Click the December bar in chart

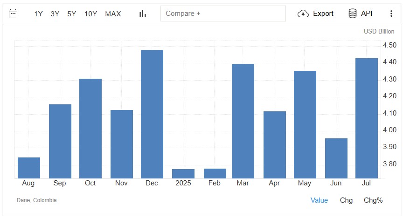[152, 114]
